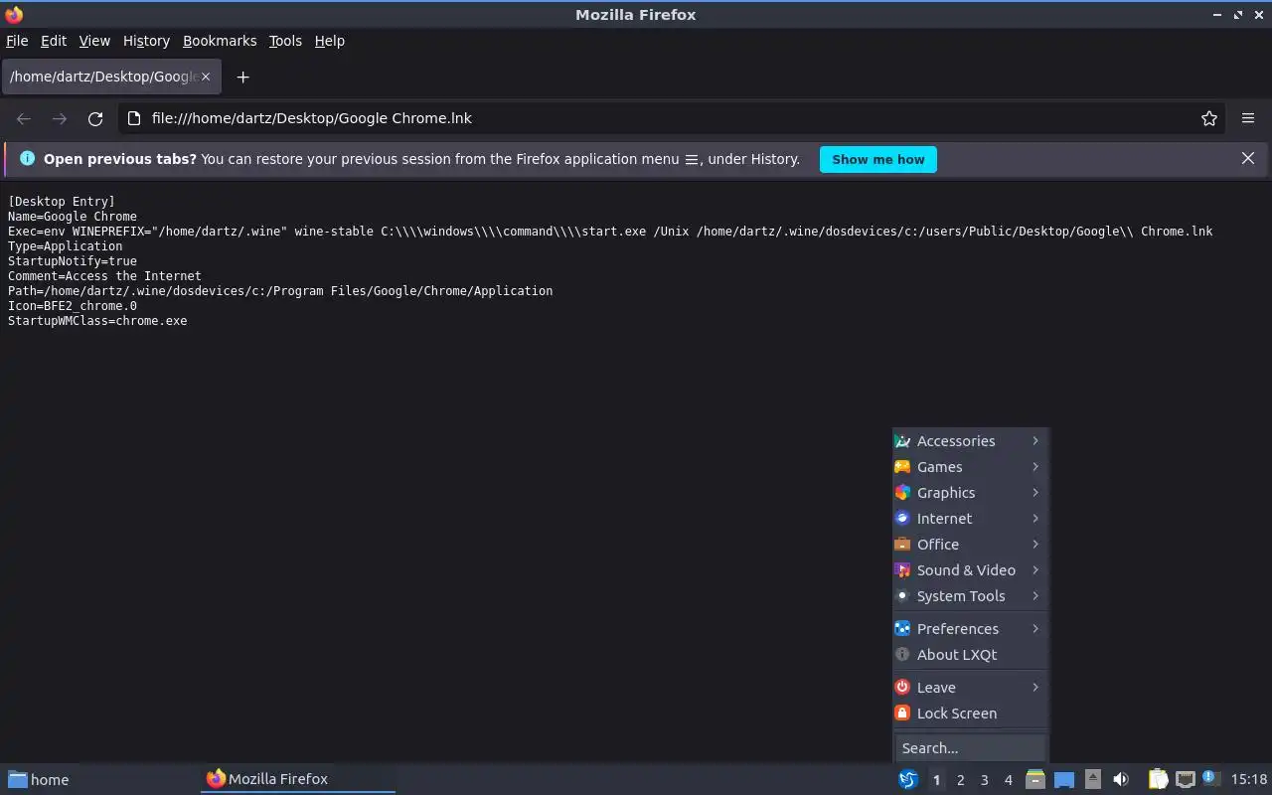Open the Firefox hamburger application menu
1272x795 pixels.
(x=1248, y=118)
